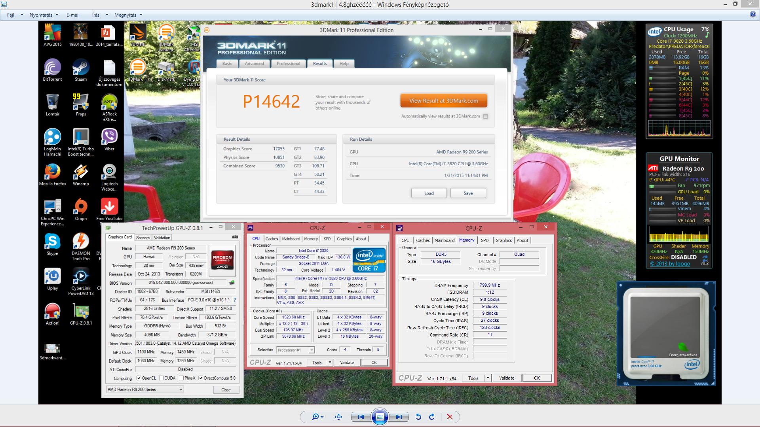Go to the previous picture
Screen dimensions: 760x427
pyautogui.click(x=361, y=417)
